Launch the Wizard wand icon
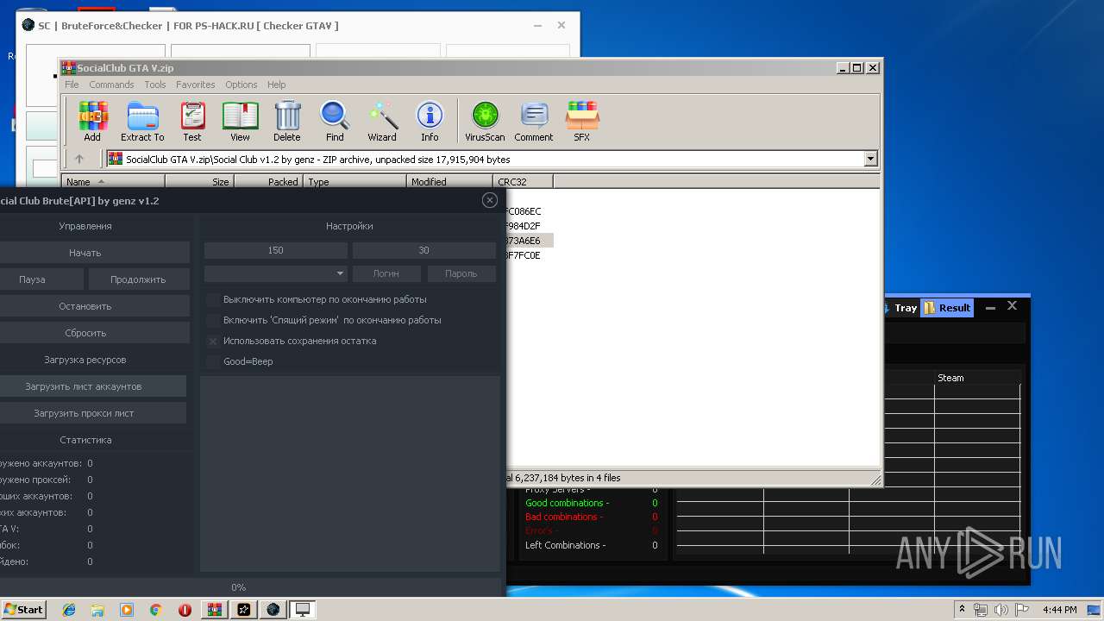The width and height of the screenshot is (1104, 621). coord(382,122)
